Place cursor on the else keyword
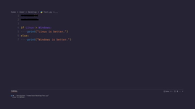 tap(25, 36)
